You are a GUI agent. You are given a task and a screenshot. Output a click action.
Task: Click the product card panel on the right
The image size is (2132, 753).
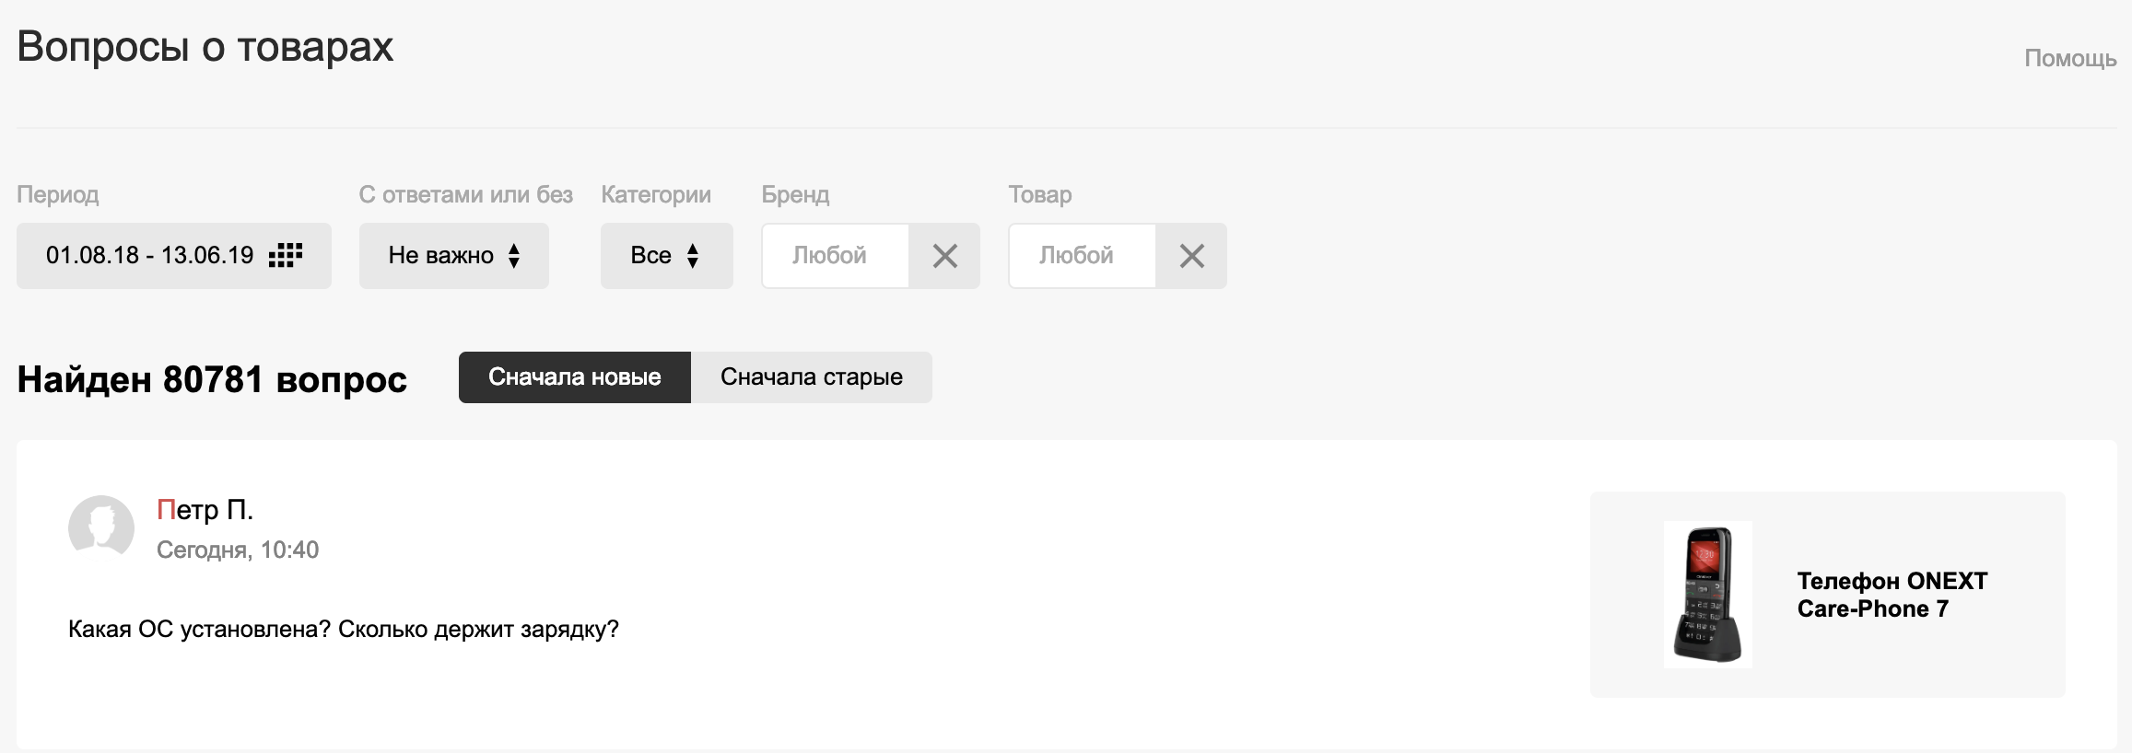coord(1827,595)
